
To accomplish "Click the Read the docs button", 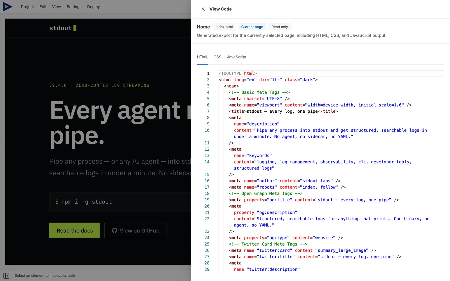I will pos(75,230).
